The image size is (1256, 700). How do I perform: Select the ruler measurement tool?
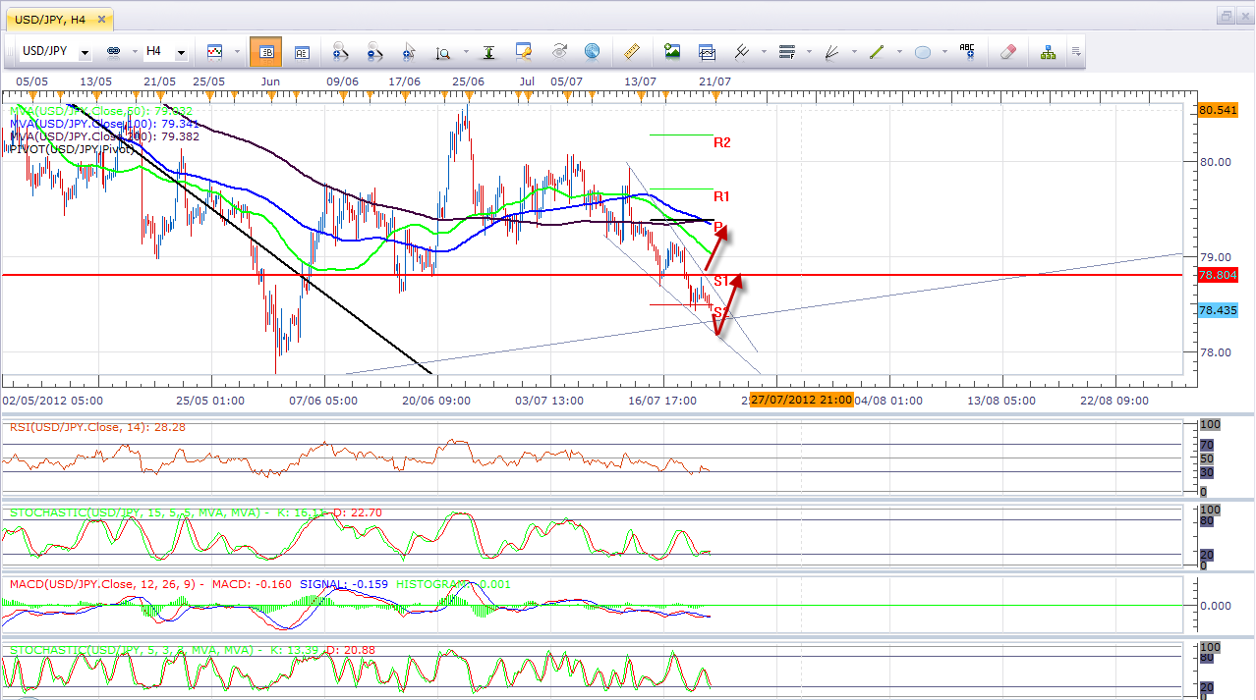click(632, 51)
